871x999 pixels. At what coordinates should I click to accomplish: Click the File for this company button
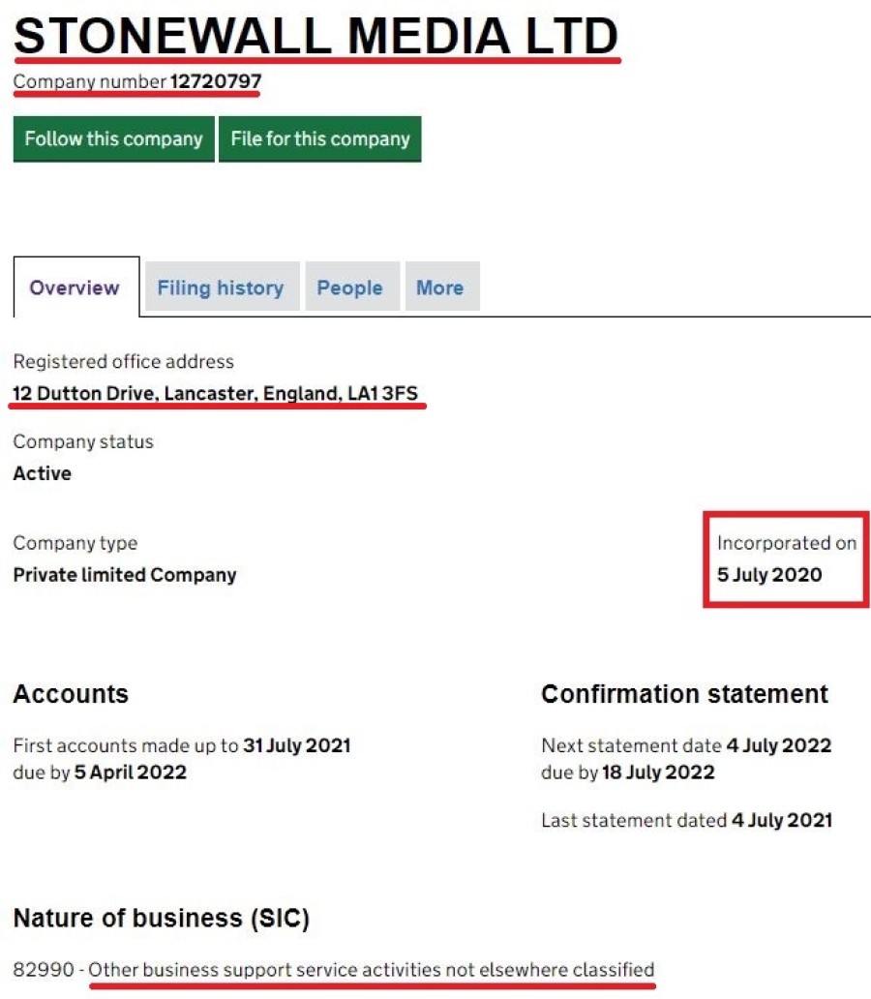pyautogui.click(x=320, y=138)
